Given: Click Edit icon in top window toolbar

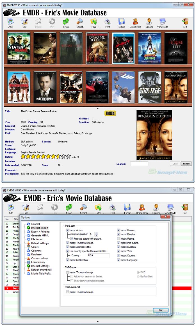Looking at the screenshot, I should click(x=24, y=23).
